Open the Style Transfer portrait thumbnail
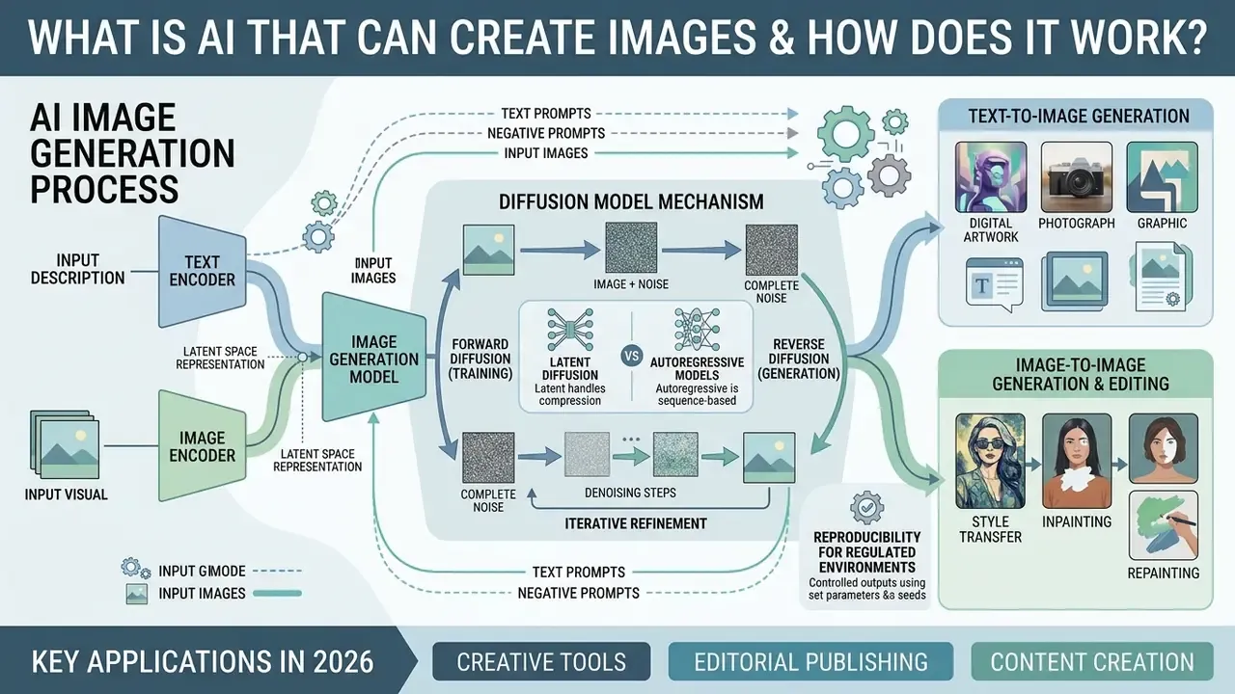The image size is (1235, 694). [992, 462]
